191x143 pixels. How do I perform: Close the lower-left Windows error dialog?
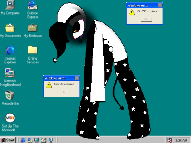coord(77,78)
